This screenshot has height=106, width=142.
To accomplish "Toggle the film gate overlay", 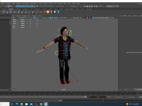I will pyautogui.click(x=36, y=18).
